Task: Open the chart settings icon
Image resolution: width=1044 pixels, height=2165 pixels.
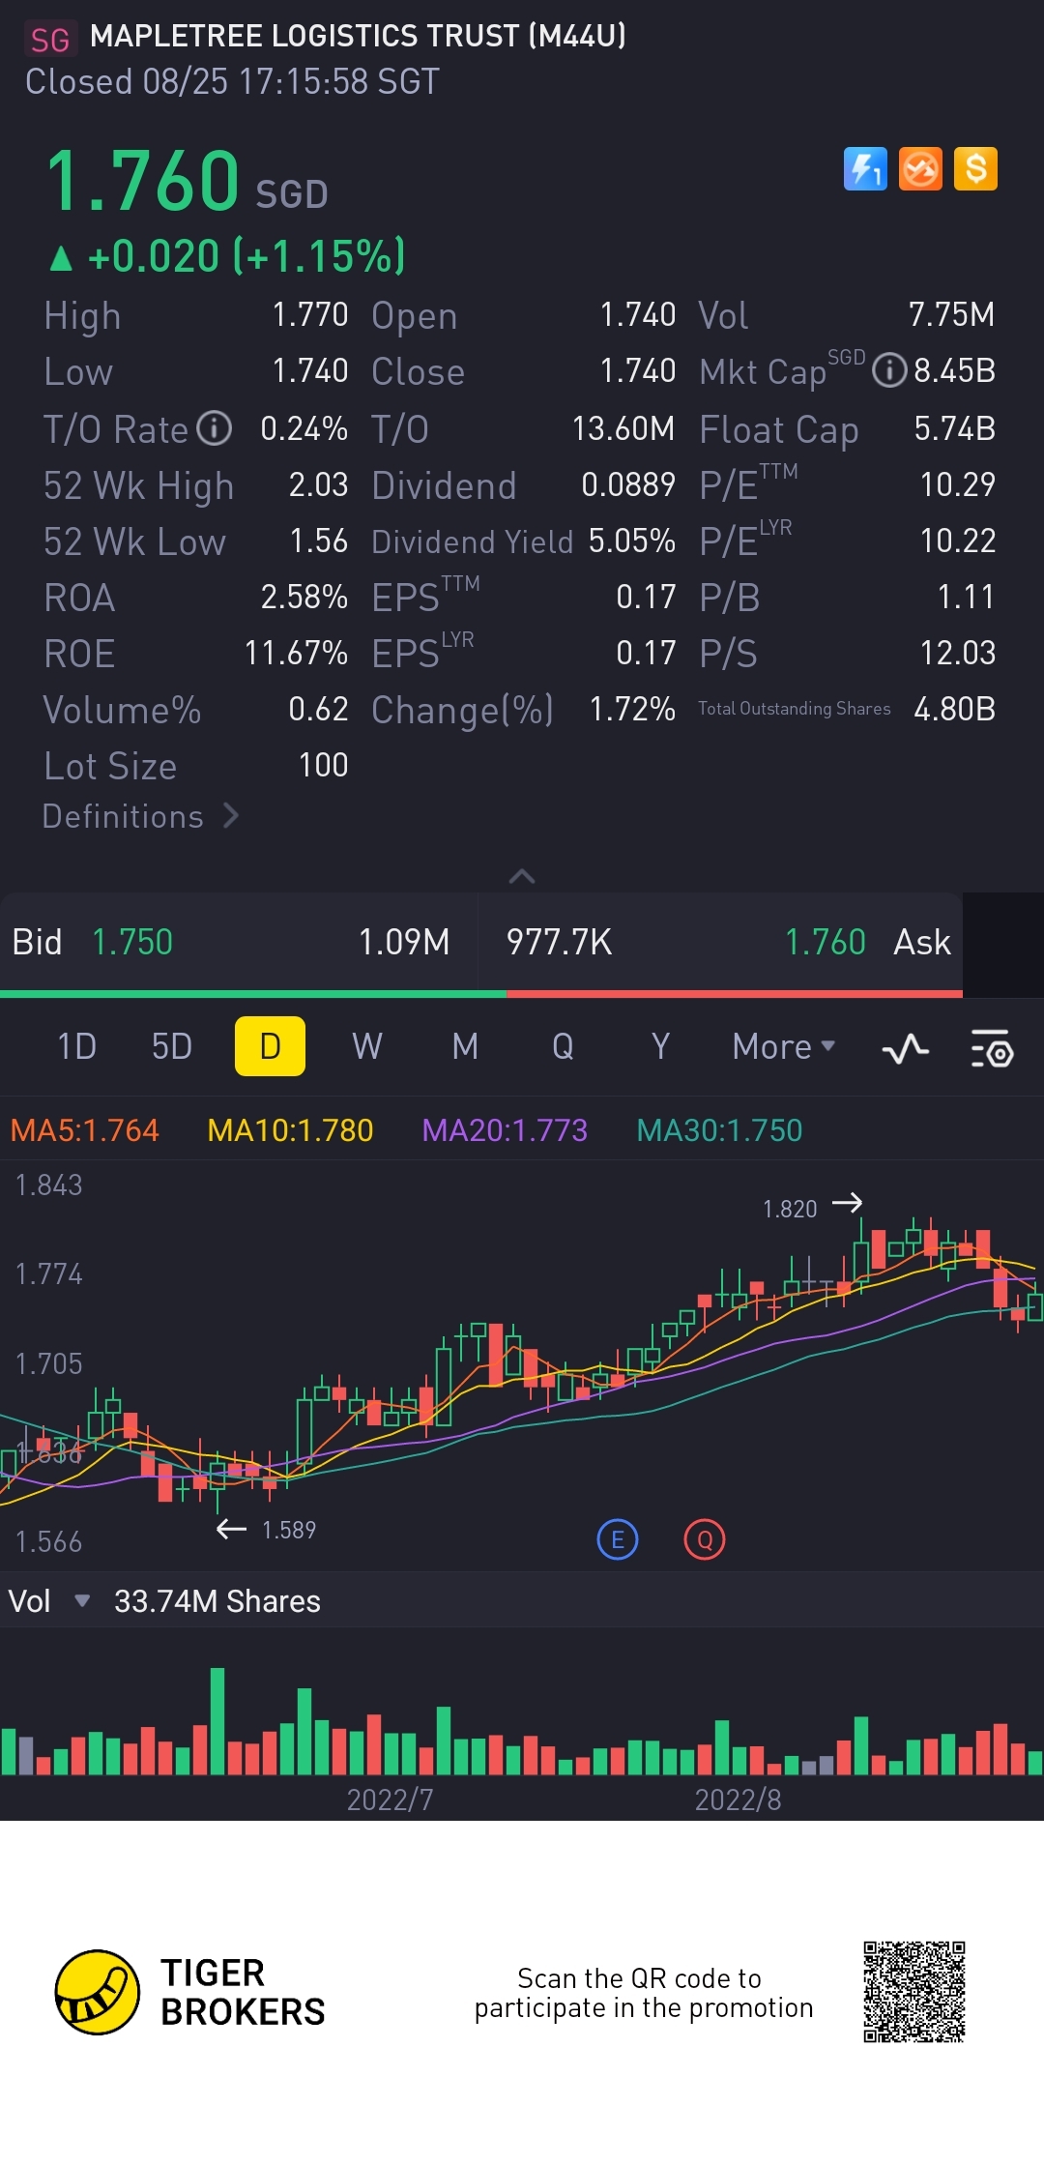Action: click(x=992, y=1047)
